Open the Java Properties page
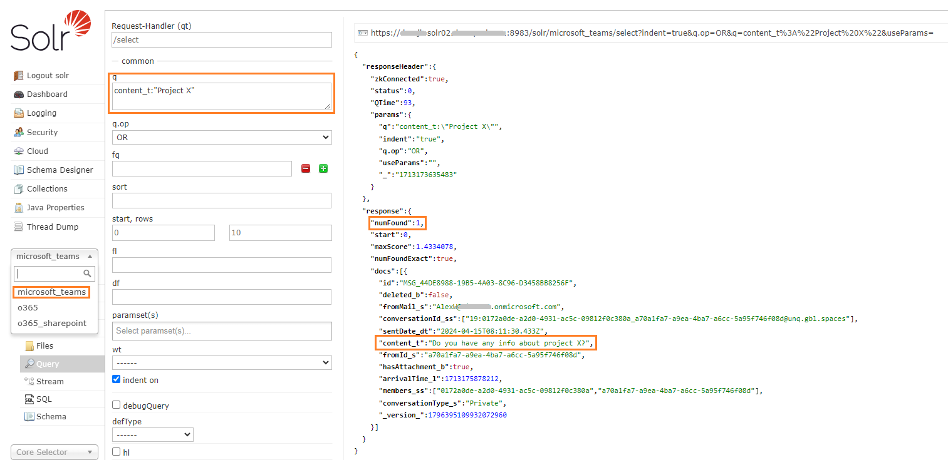Screen dimensions: 948x460 click(56, 208)
